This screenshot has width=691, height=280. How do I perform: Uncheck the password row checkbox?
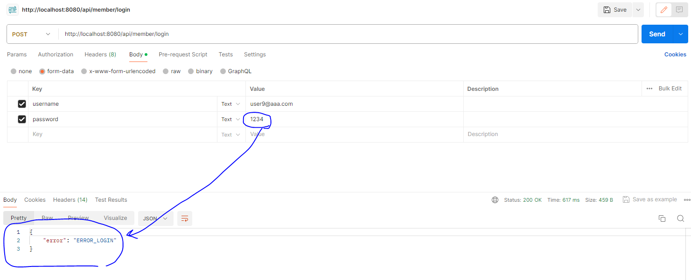(x=21, y=119)
